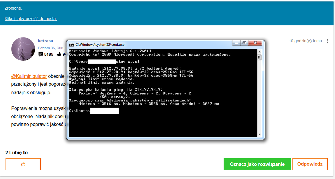This screenshot has height=179, width=335.
Task: Click the 'Microsoft Windows [Wersja 6.1.7601]' line
Action: 110,51
